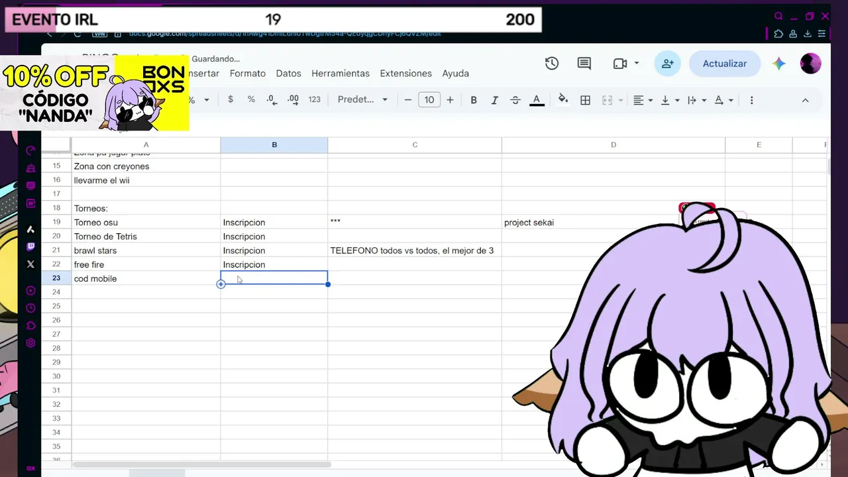
Task: Start a video call with the camera icon
Action: (x=620, y=64)
